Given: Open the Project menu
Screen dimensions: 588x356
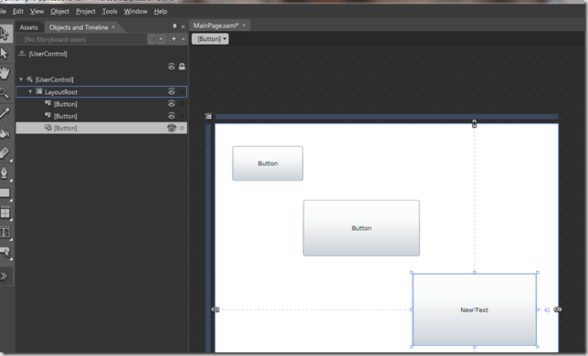Looking at the screenshot, I should [x=86, y=11].
